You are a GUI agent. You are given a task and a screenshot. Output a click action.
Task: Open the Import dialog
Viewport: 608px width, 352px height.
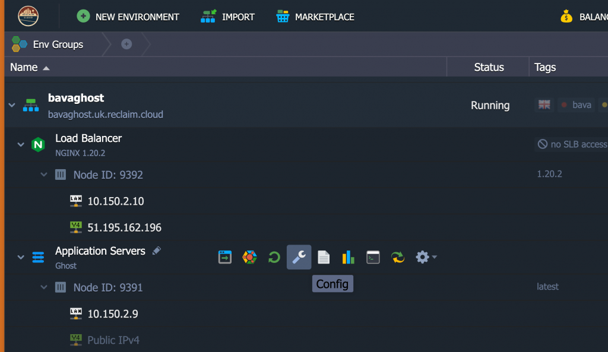click(227, 17)
